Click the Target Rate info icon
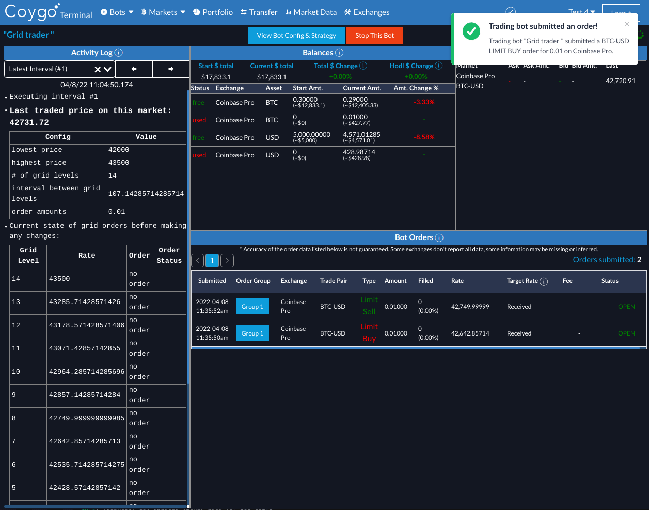The width and height of the screenshot is (649, 510). [544, 281]
